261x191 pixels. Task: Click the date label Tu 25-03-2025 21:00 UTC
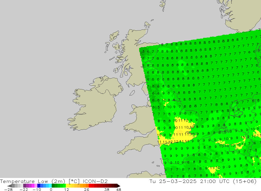pos(189,181)
